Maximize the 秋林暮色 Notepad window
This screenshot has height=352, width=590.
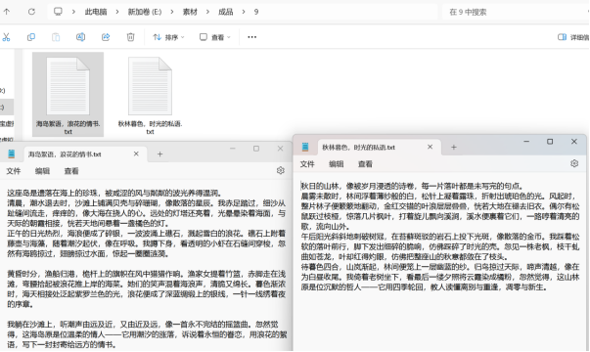pos(550,142)
